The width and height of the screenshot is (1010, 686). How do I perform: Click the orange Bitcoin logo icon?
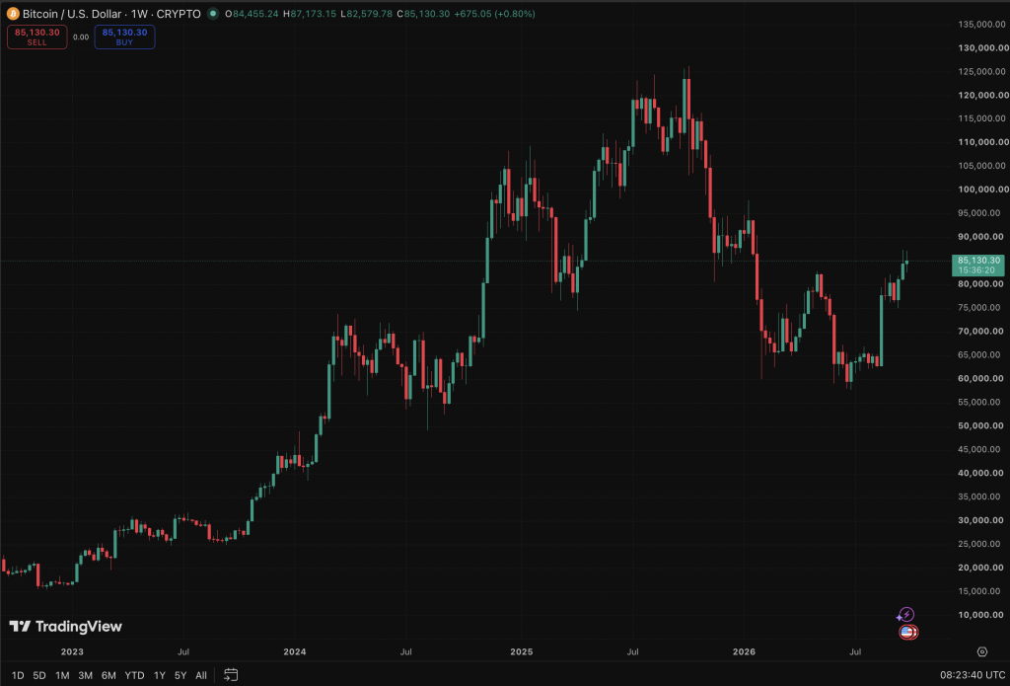click(x=13, y=14)
